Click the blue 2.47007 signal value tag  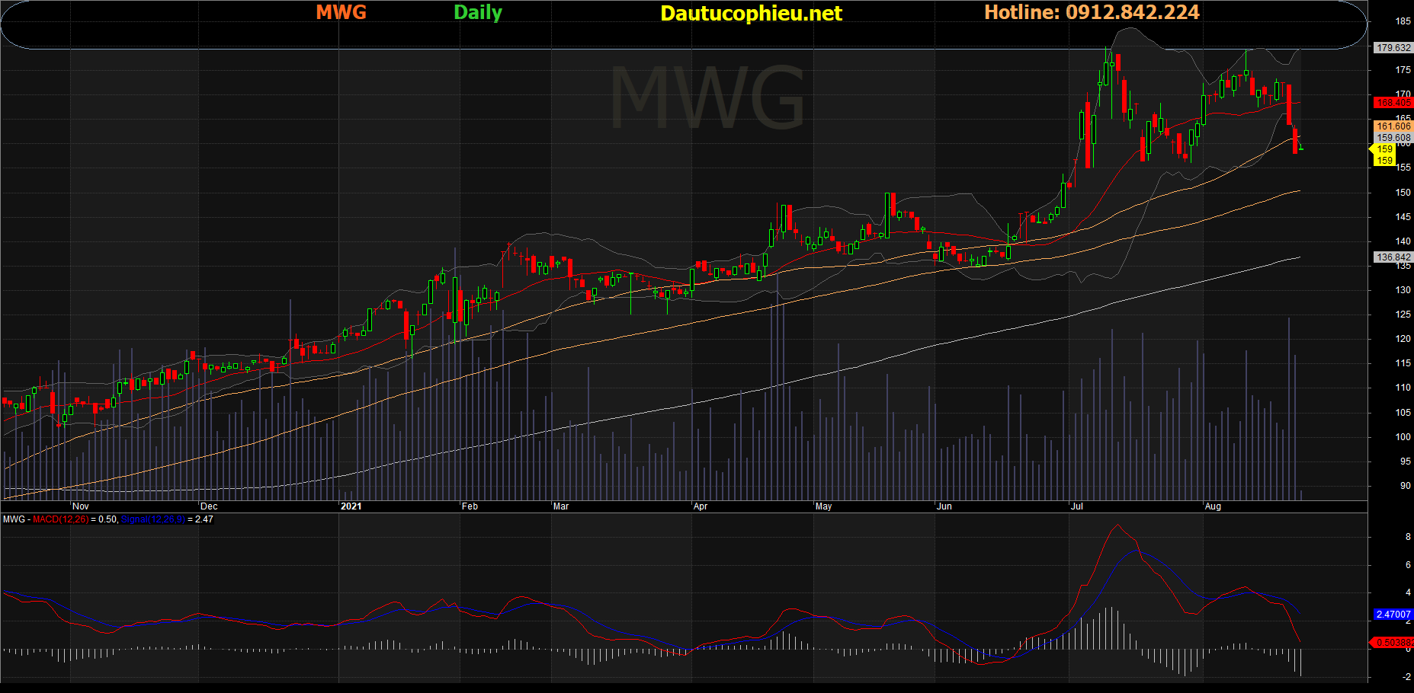tap(1393, 615)
